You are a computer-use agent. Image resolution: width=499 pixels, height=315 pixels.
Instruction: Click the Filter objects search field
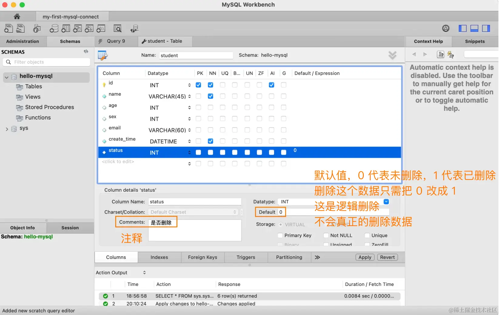click(x=46, y=62)
